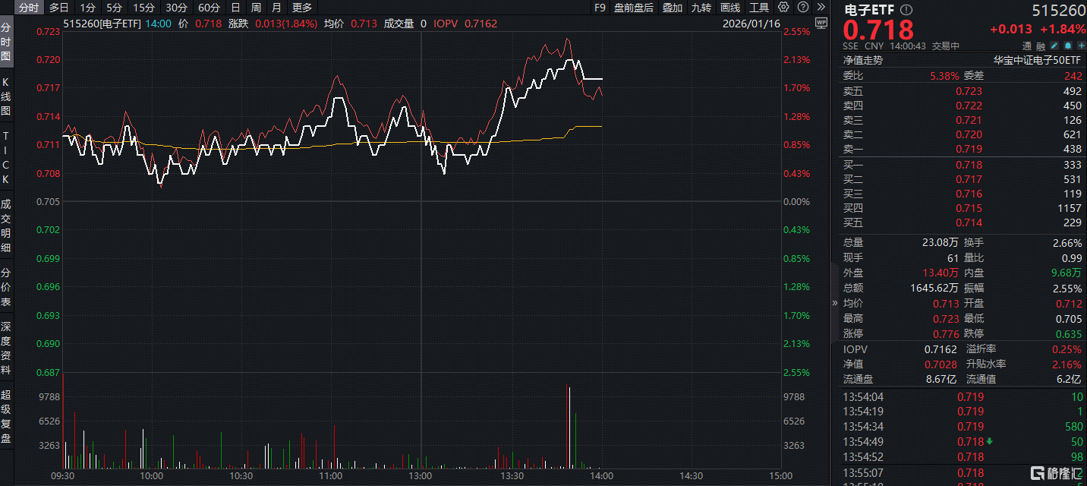Click the 溢折率 value 0.25%
Screen dimensions: 1087x486
point(1067,349)
